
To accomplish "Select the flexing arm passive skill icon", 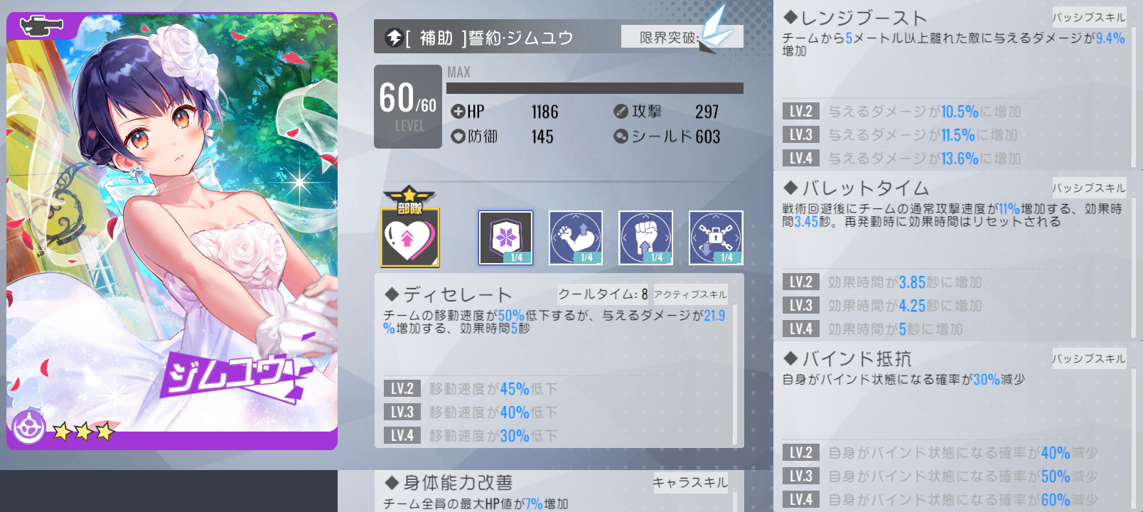I will click(x=576, y=238).
